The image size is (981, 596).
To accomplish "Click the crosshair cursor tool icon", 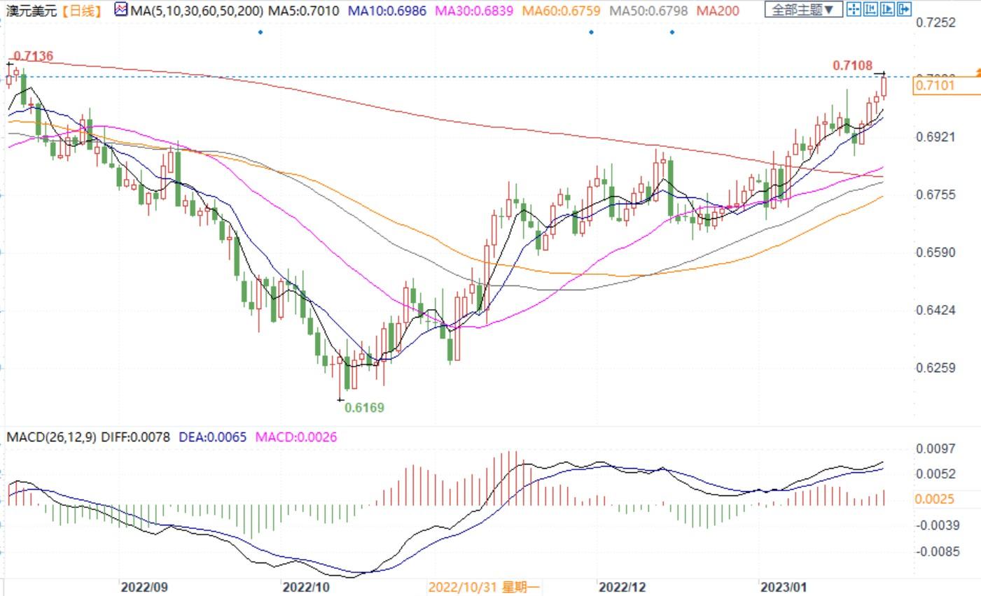I will 853,10.
